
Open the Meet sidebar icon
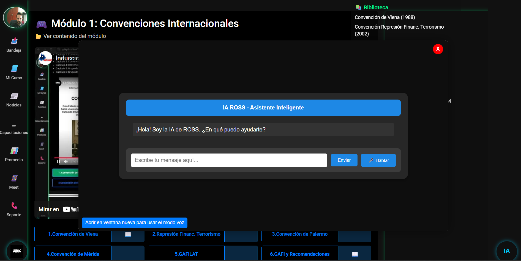[14, 178]
